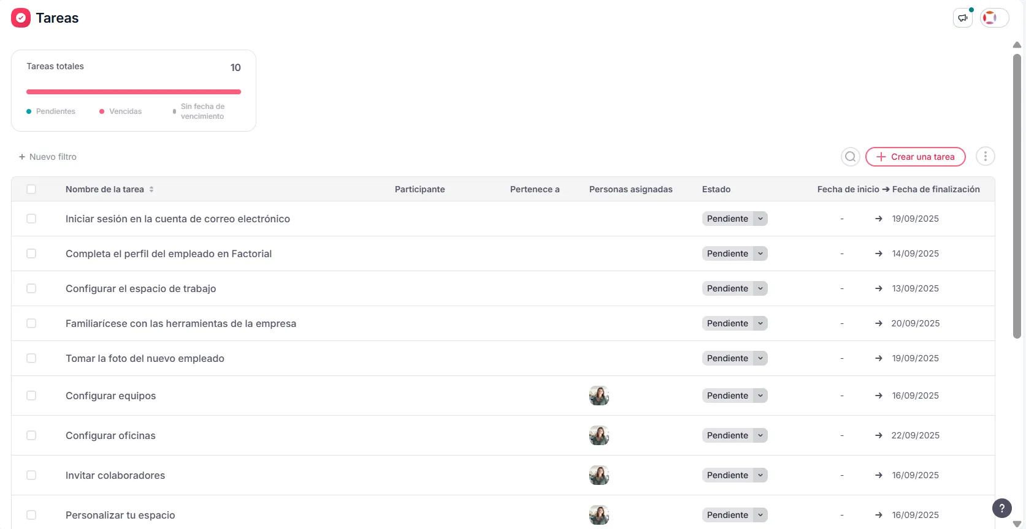Add a filter with Nuevo filtro

pyautogui.click(x=48, y=157)
